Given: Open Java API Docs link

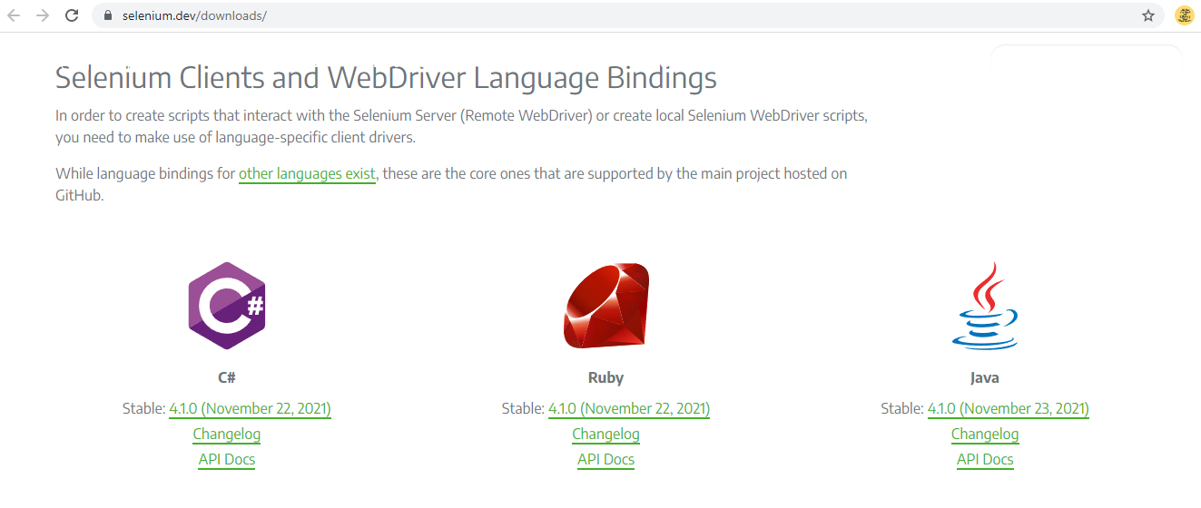Looking at the screenshot, I should (985, 460).
